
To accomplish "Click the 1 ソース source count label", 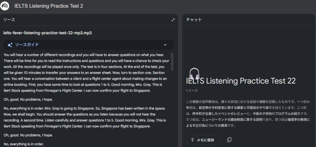I will [x=192, y=91].
